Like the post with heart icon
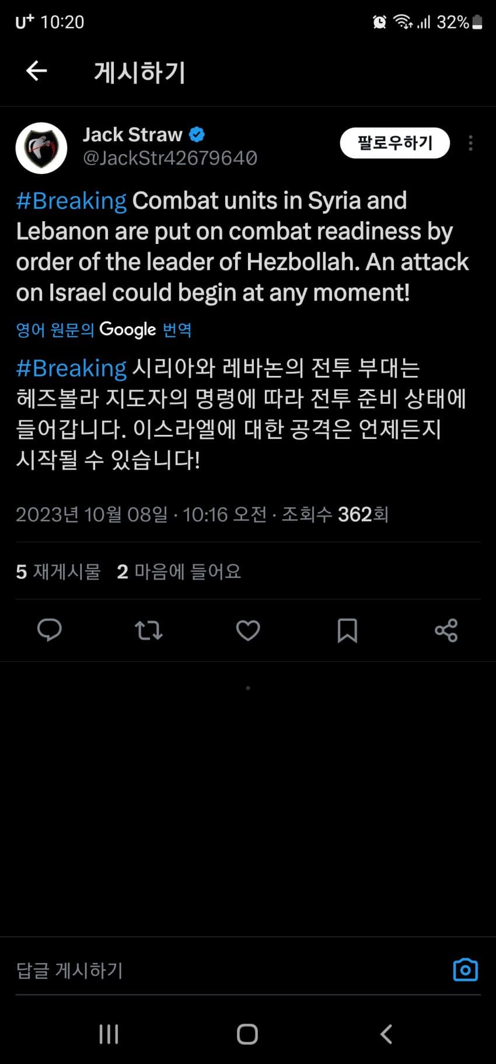 click(x=248, y=630)
